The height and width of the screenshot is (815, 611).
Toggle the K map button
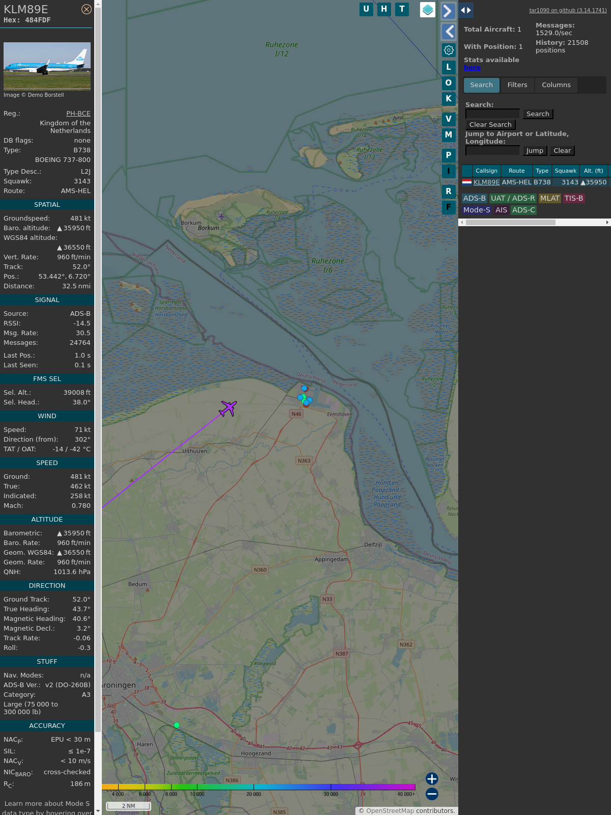click(x=449, y=99)
